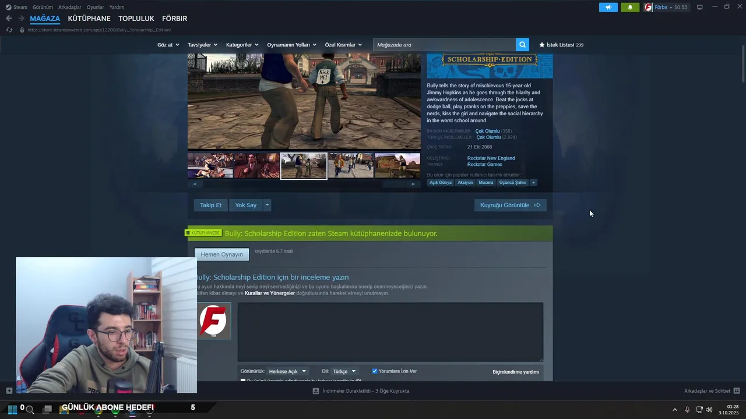The height and width of the screenshot is (419, 746).
Task: Switch to Big Picture mode monitor icon
Action: 699,7
